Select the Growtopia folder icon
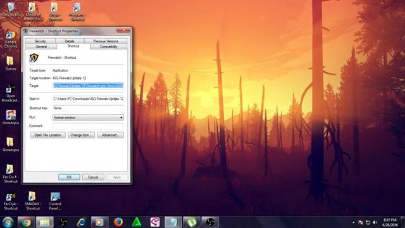This screenshot has width=405, height=228. click(x=10, y=144)
